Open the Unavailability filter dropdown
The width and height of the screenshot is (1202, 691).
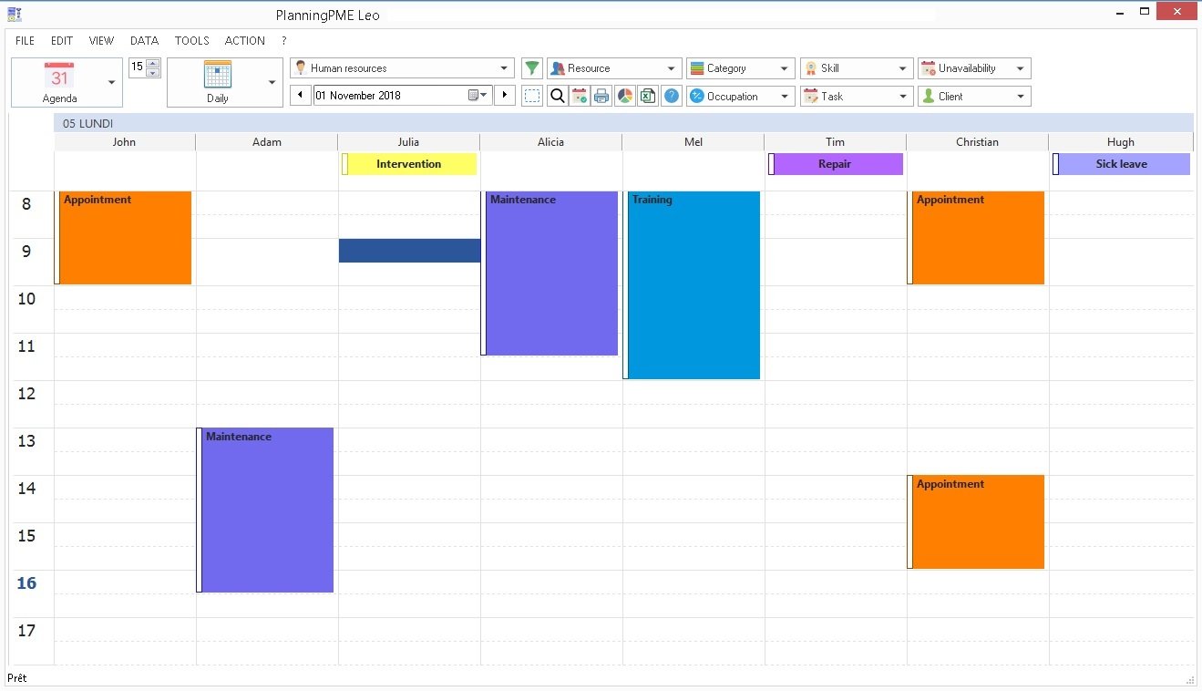974,68
